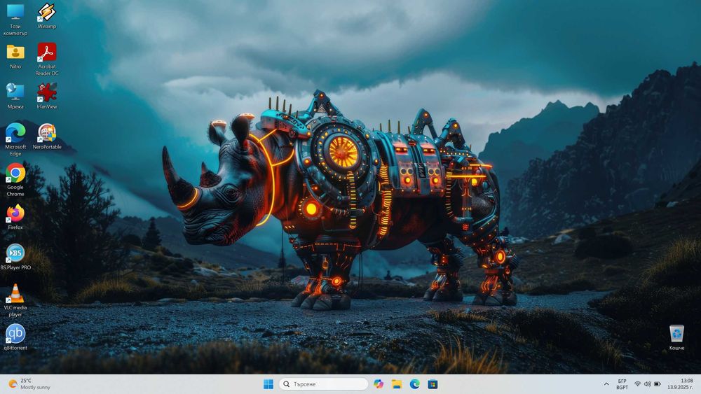Open Microsoft Store from the taskbar
Image resolution: width=701 pixels, height=394 pixels.
(x=433, y=384)
